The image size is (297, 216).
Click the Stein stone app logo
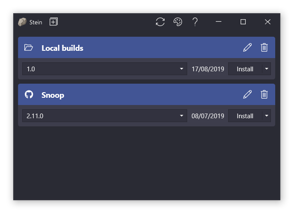(22, 22)
